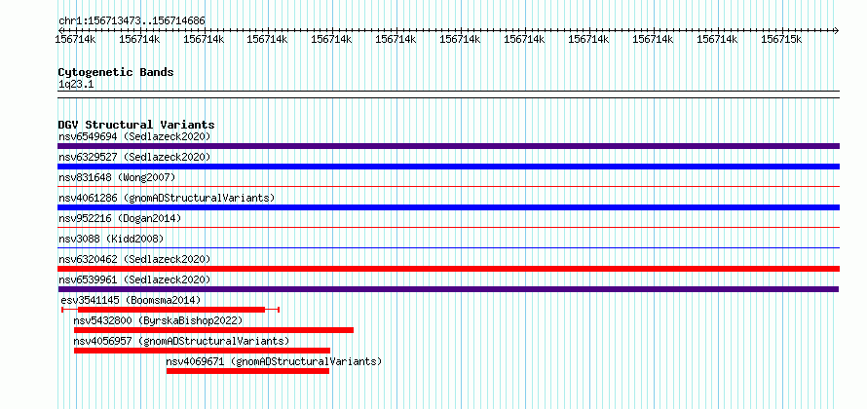Select the purple feature bar under nsv6549694
This screenshot has width=867, height=409.
[x=448, y=146]
